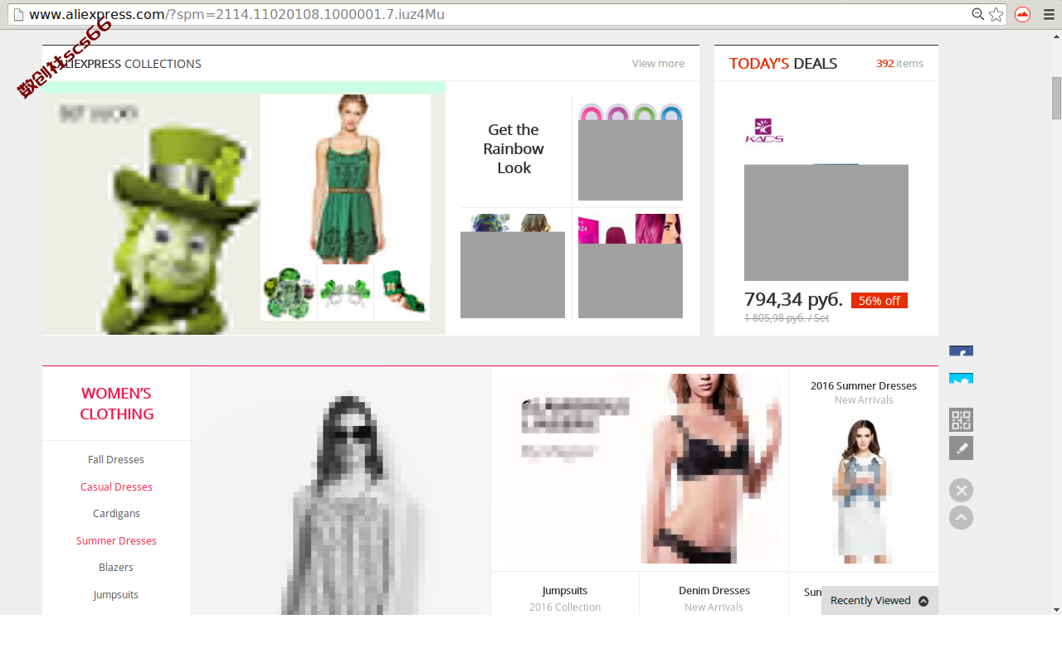Open the white summer dress image

coord(864,490)
